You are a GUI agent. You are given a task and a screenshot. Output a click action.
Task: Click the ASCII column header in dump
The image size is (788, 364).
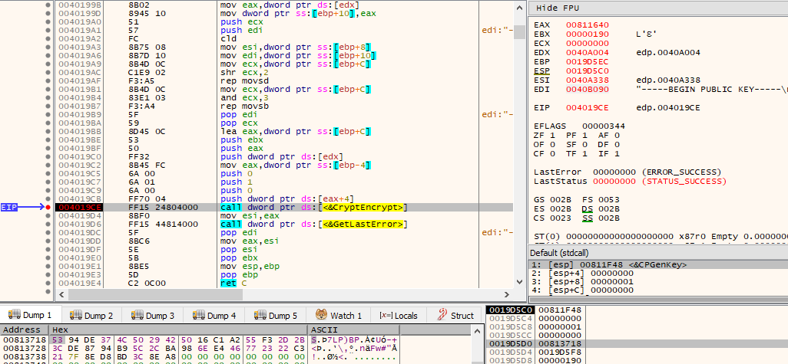(323, 330)
